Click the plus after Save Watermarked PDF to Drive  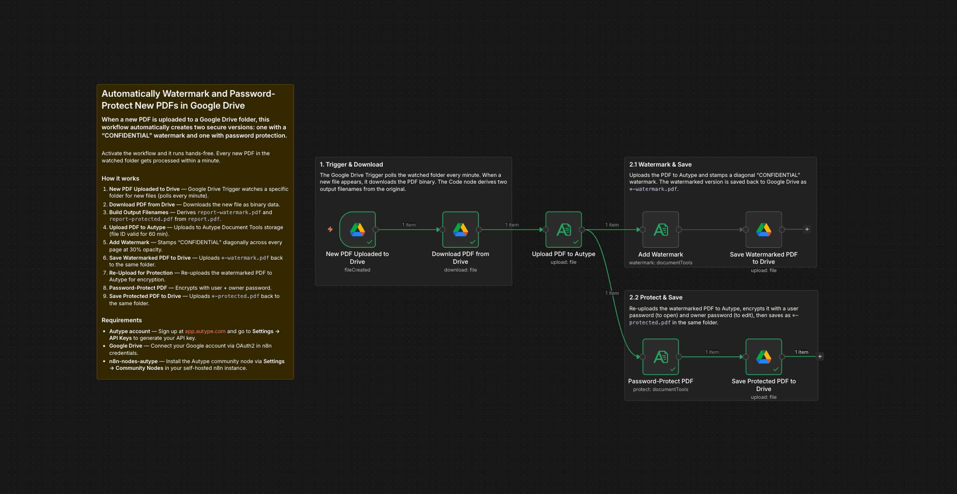pos(807,228)
